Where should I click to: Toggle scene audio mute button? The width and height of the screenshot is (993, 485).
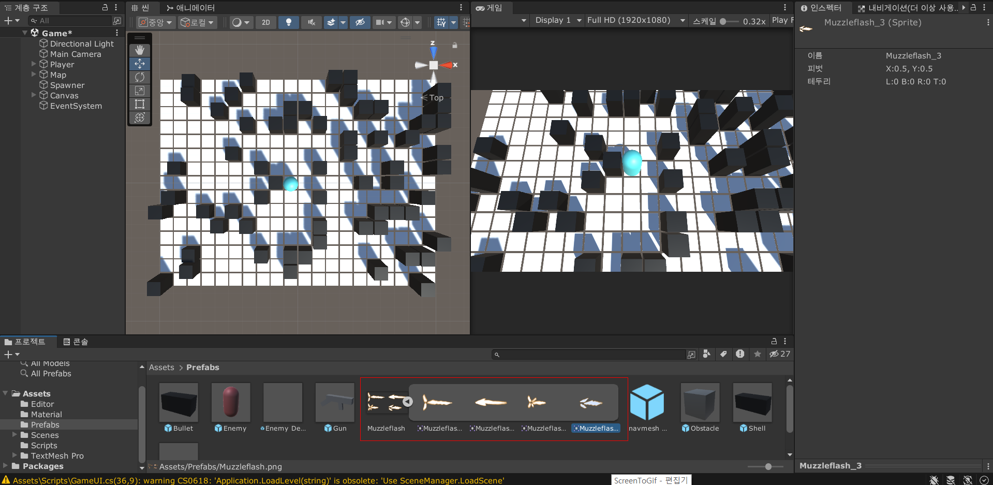tap(312, 22)
